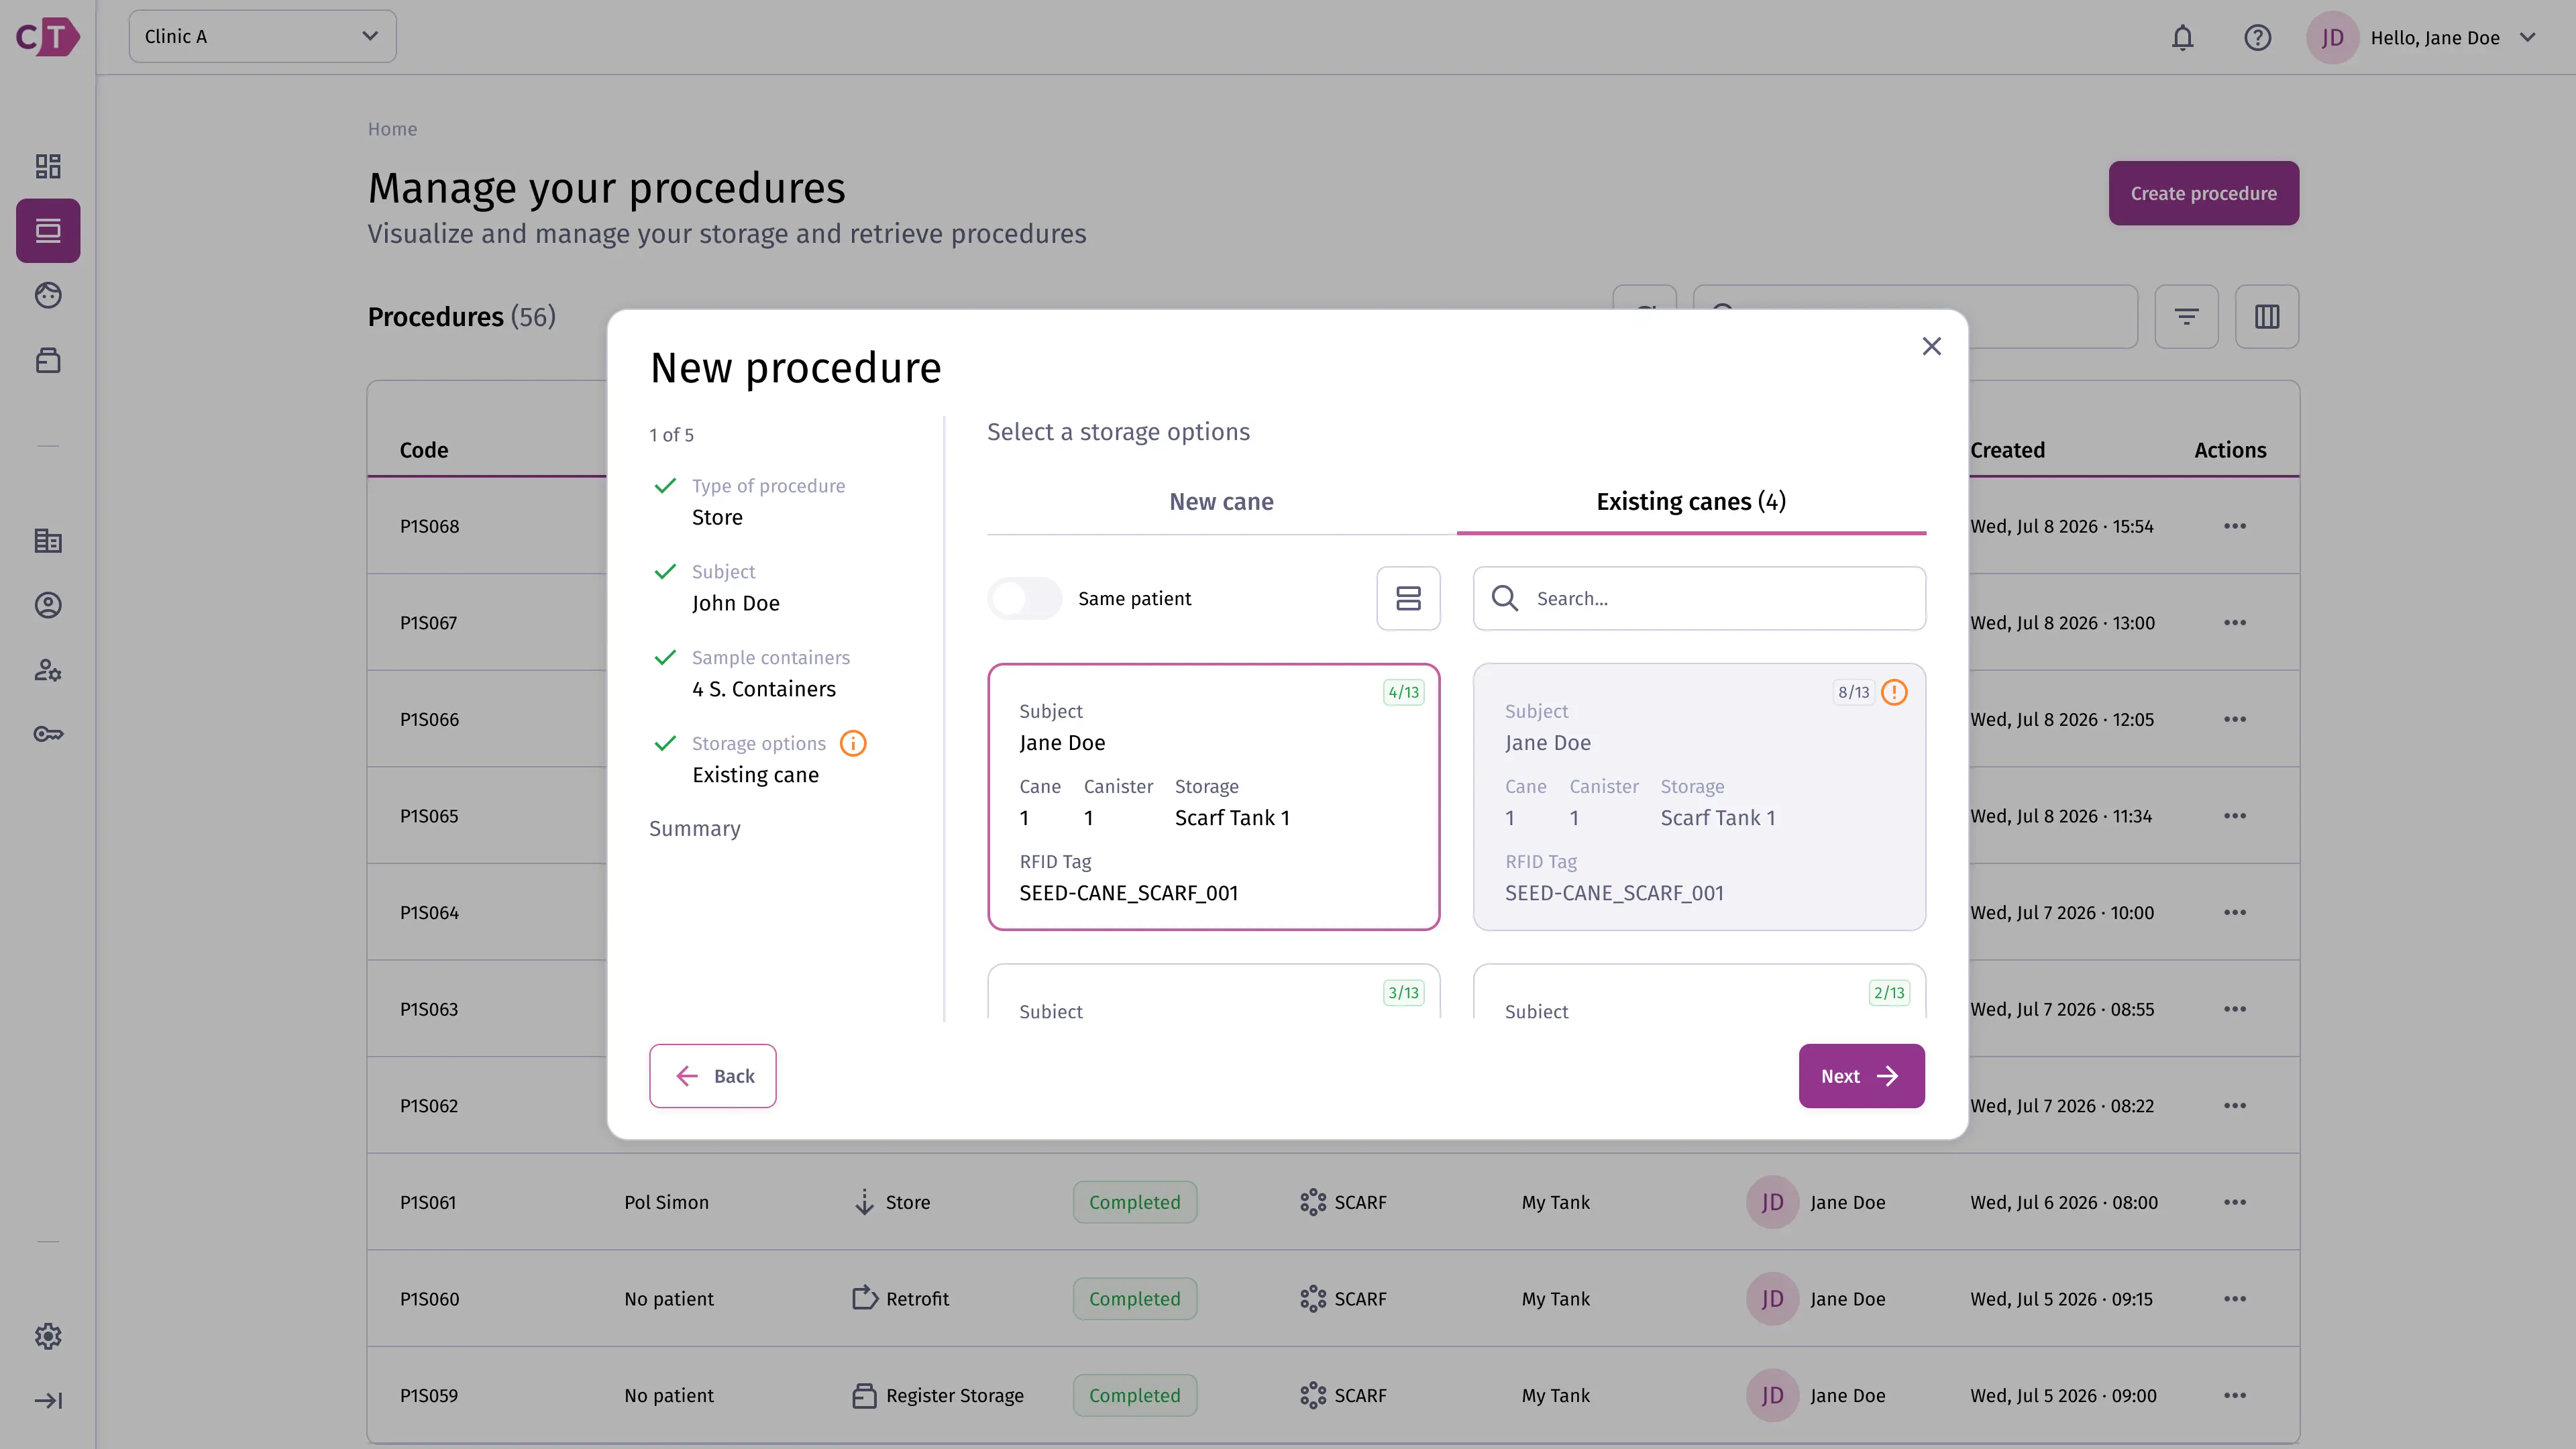Image resolution: width=2576 pixels, height=1449 pixels.
Task: Click Create procedure button
Action: click(x=2203, y=193)
